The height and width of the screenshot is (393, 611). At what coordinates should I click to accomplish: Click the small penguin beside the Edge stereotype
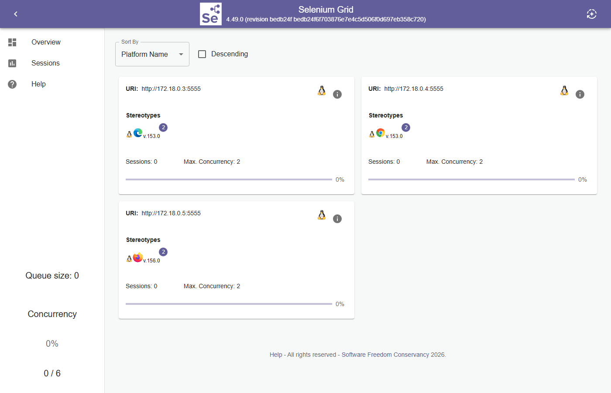(129, 134)
